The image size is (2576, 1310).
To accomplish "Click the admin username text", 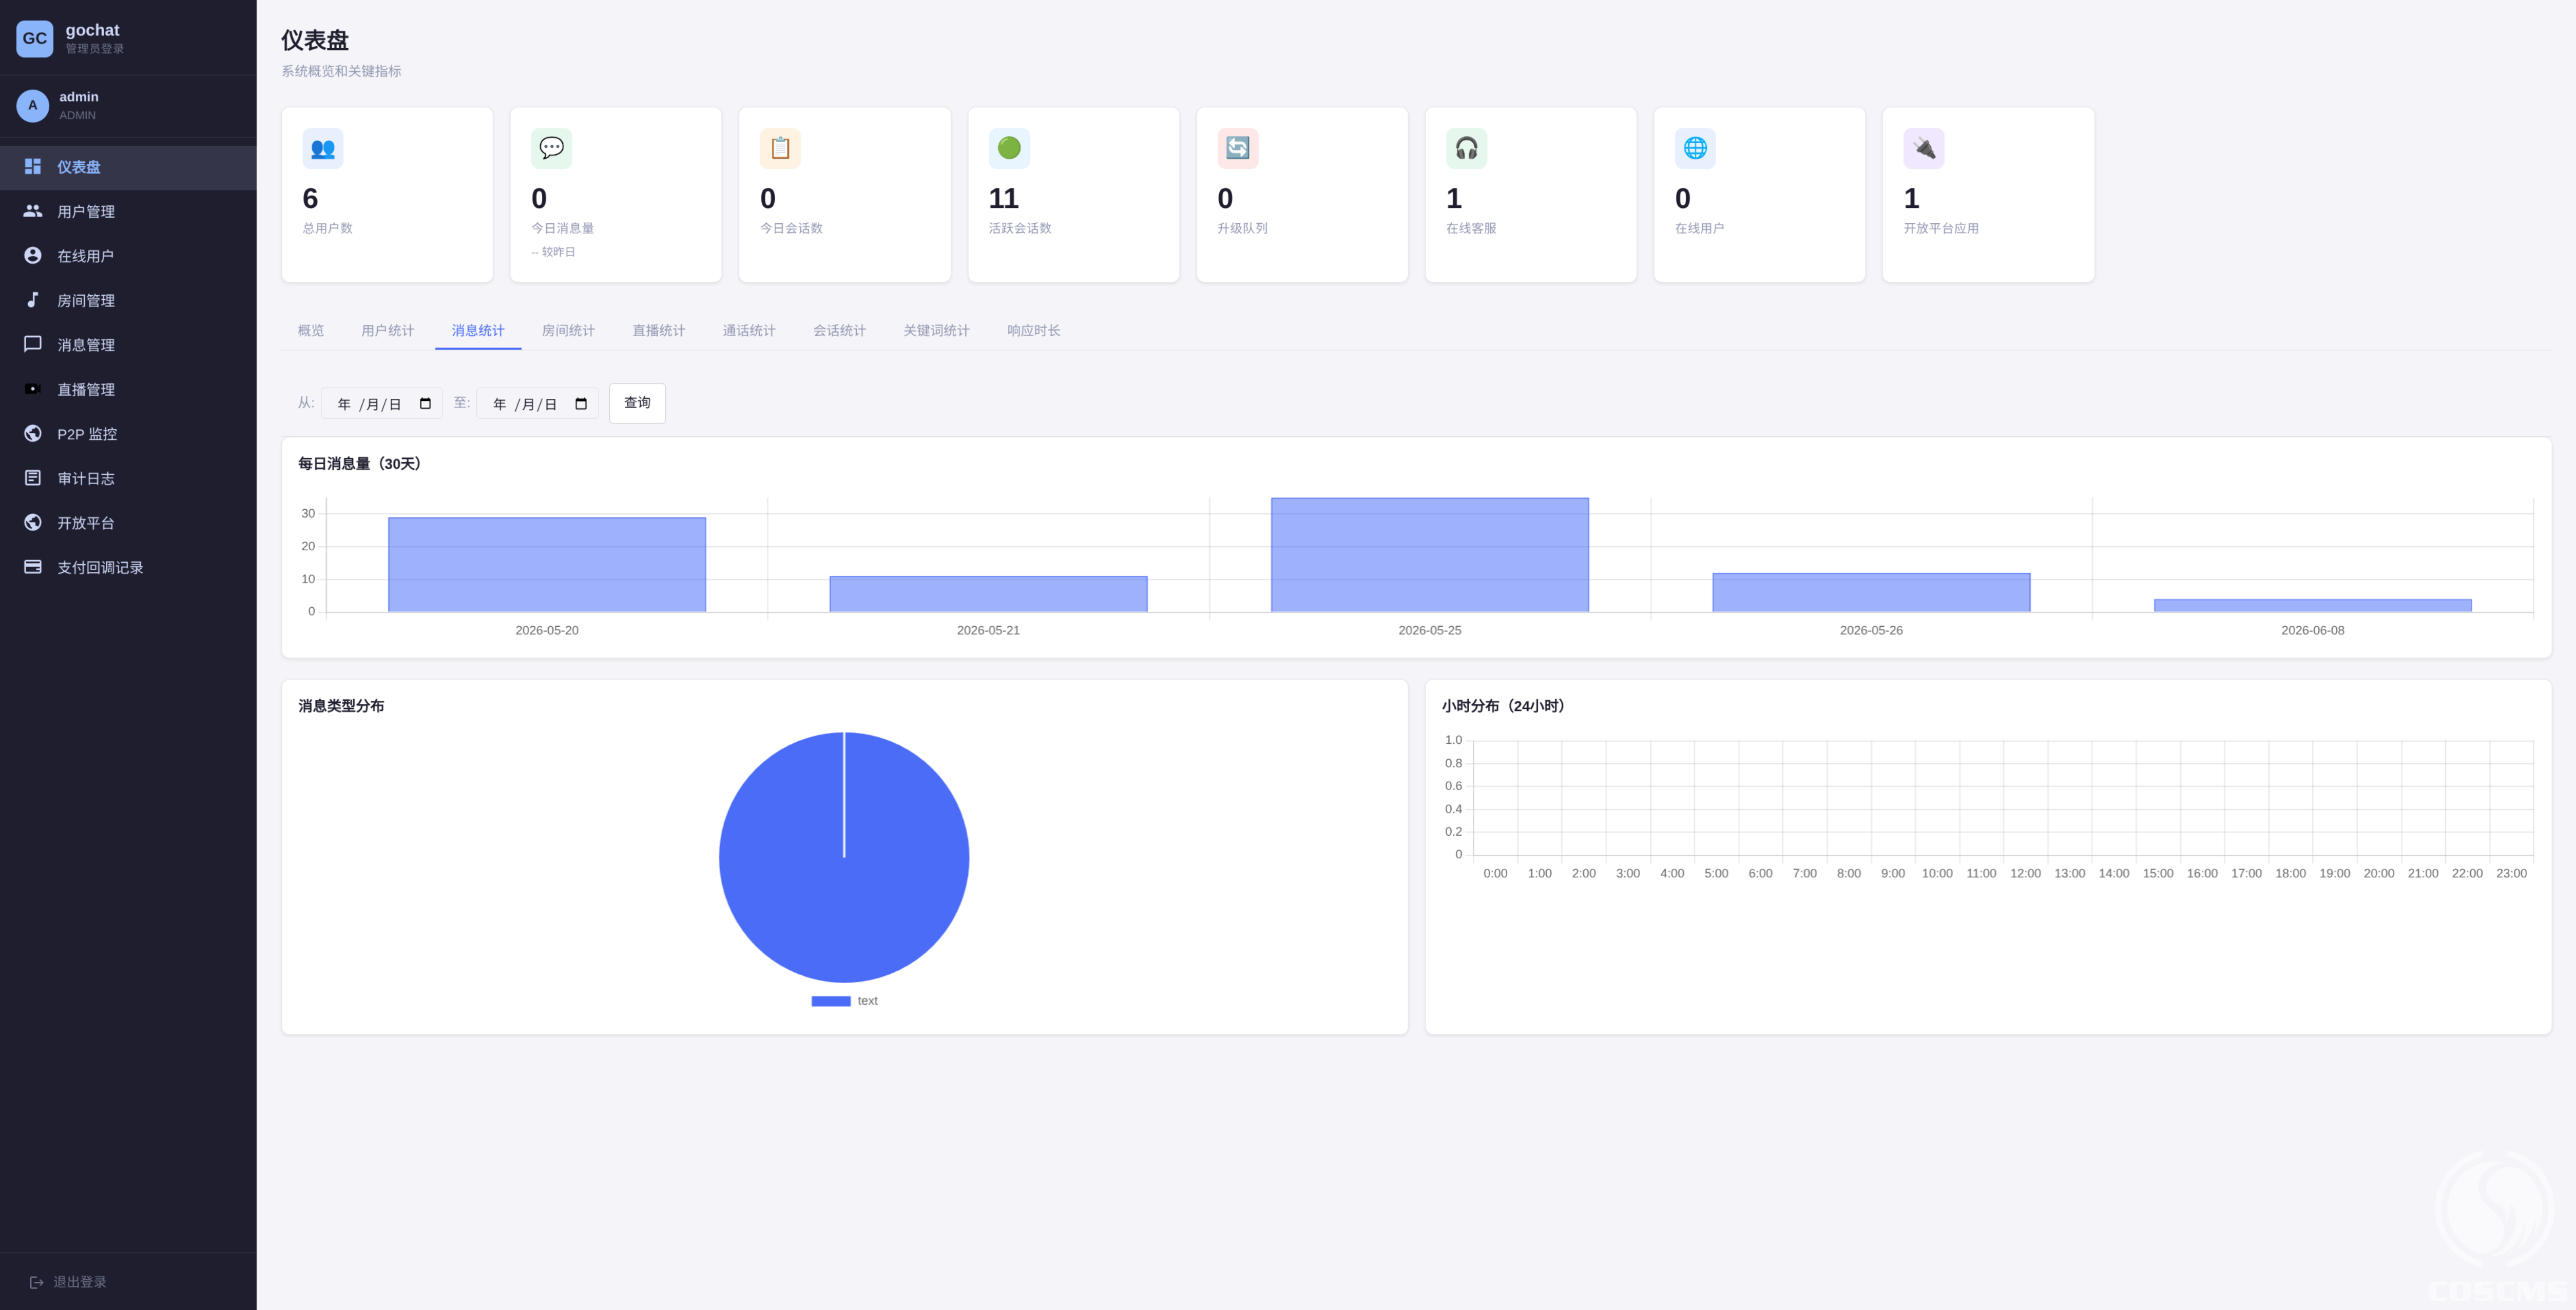I will click(79, 97).
